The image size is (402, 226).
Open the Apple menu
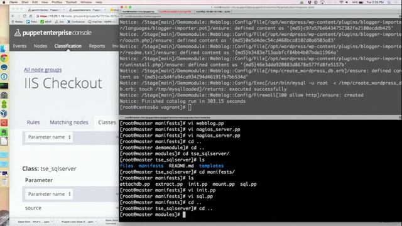coord(3,2)
